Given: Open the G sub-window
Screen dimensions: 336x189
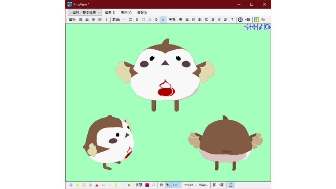Looking at the screenshot, I should [x=219, y=20].
